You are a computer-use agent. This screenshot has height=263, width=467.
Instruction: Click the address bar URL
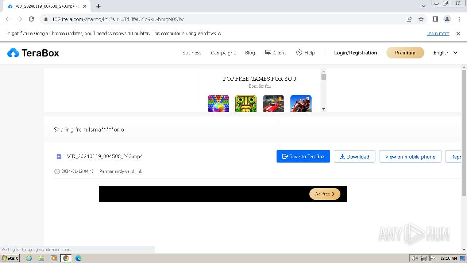117,19
